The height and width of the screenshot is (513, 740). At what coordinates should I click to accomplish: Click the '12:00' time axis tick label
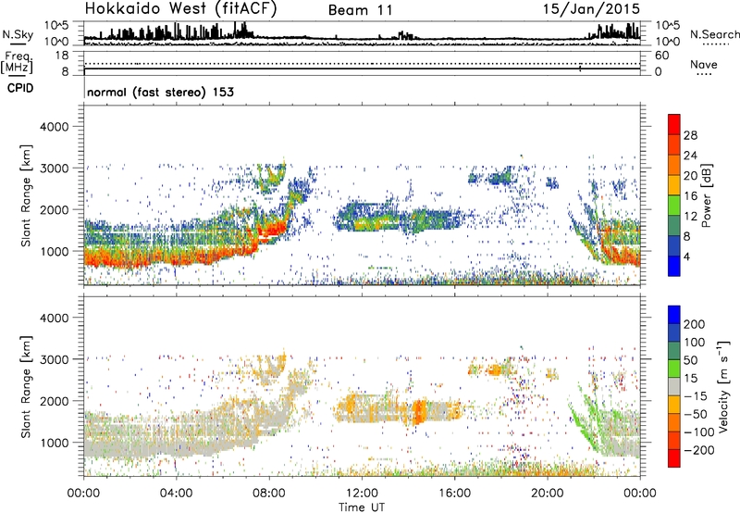[362, 494]
